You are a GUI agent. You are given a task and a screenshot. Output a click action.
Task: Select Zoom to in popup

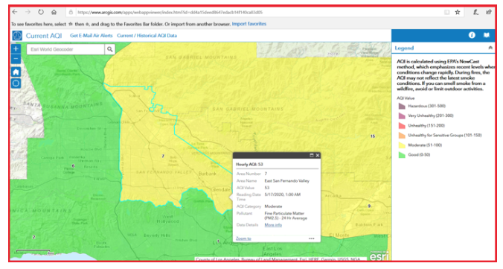point(243,238)
